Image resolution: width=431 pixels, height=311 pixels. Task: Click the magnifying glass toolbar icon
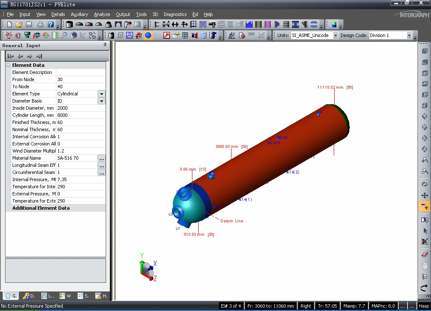64,35
